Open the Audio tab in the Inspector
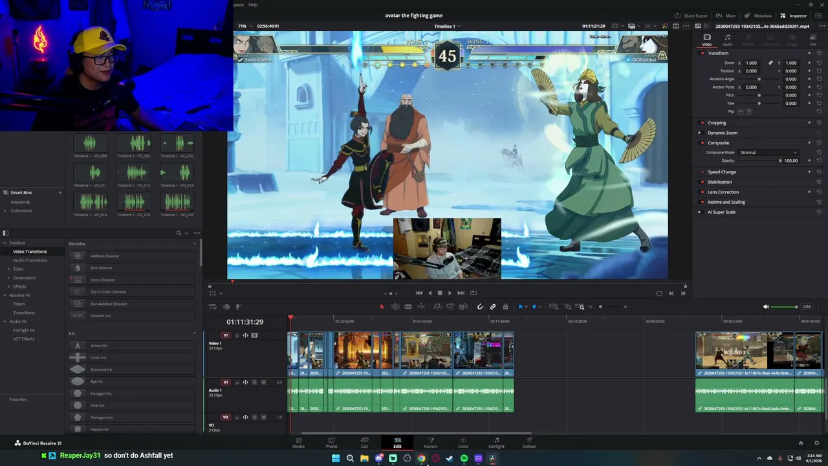The width and height of the screenshot is (828, 466). 728,40
